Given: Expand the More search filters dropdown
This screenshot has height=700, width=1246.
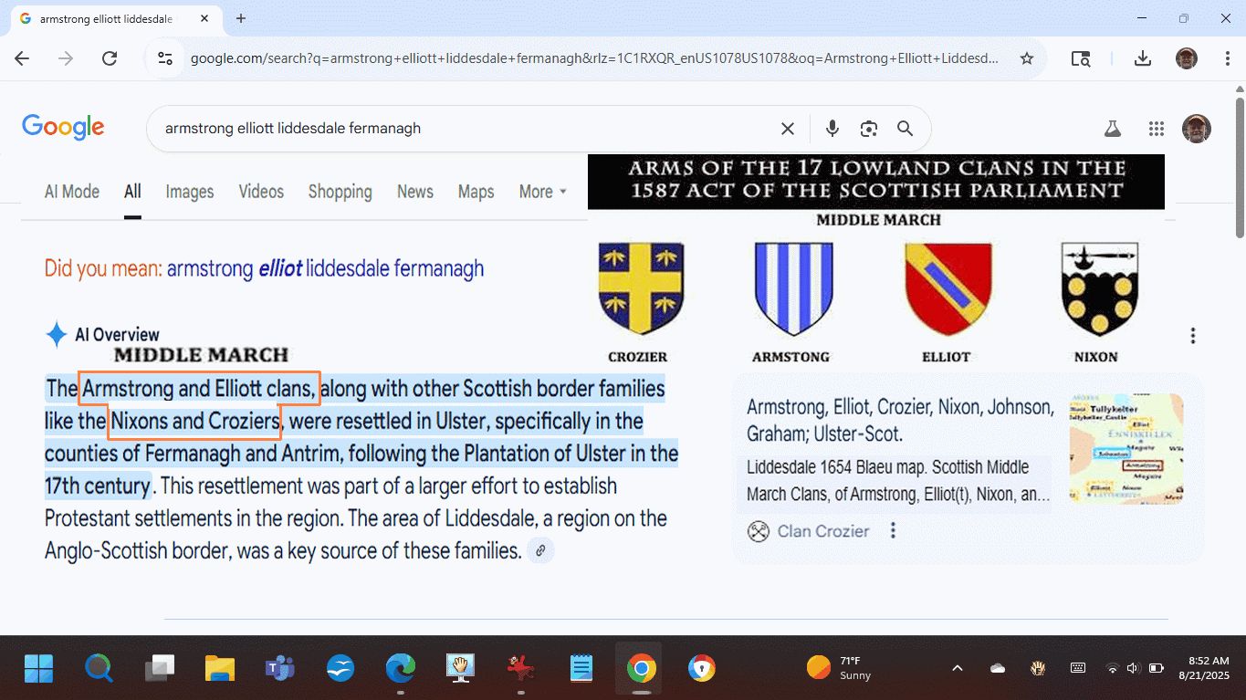Looking at the screenshot, I should pyautogui.click(x=542, y=192).
